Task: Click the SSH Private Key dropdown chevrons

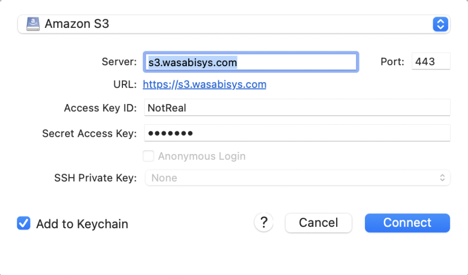Action: 442,178
